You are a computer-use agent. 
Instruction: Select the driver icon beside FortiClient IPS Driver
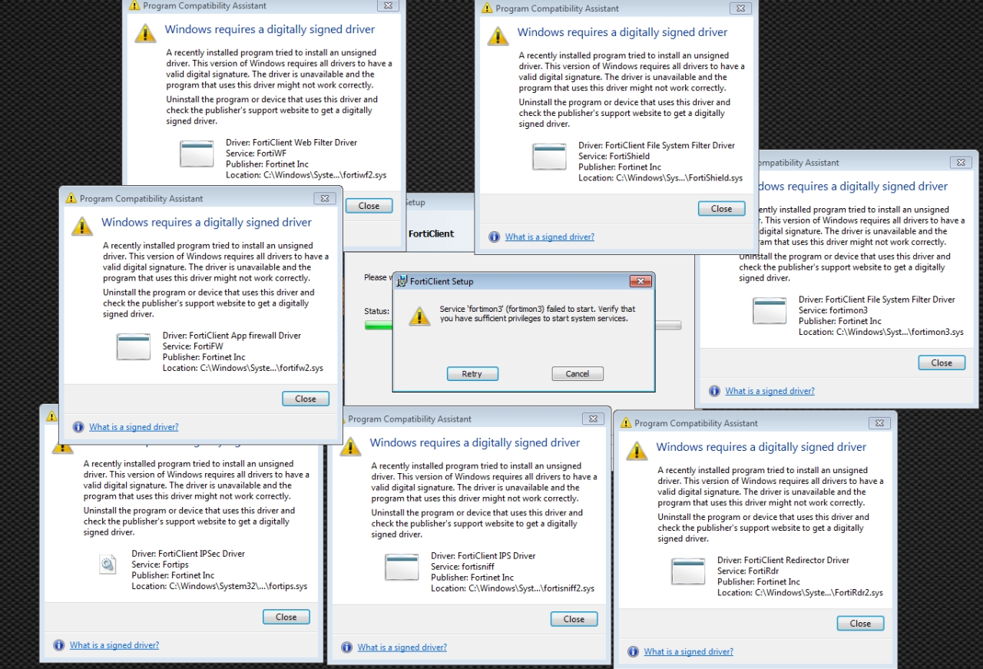pos(402,568)
